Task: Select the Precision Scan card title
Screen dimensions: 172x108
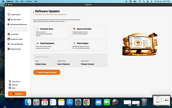Action: (47, 29)
